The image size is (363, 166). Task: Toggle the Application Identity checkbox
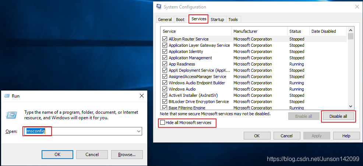click(165, 52)
